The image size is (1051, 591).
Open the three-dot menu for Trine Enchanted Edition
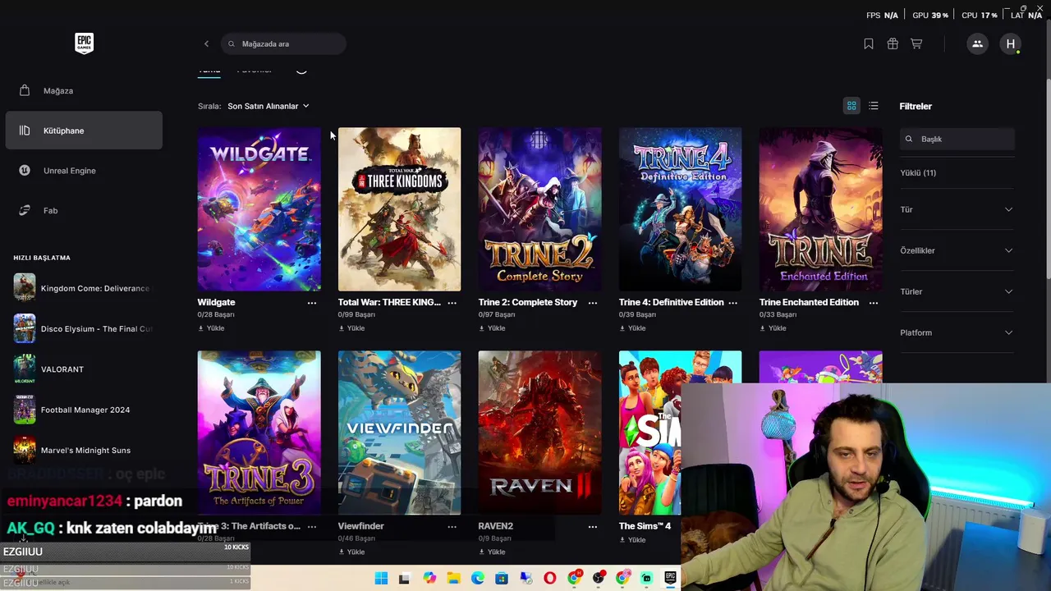(874, 303)
